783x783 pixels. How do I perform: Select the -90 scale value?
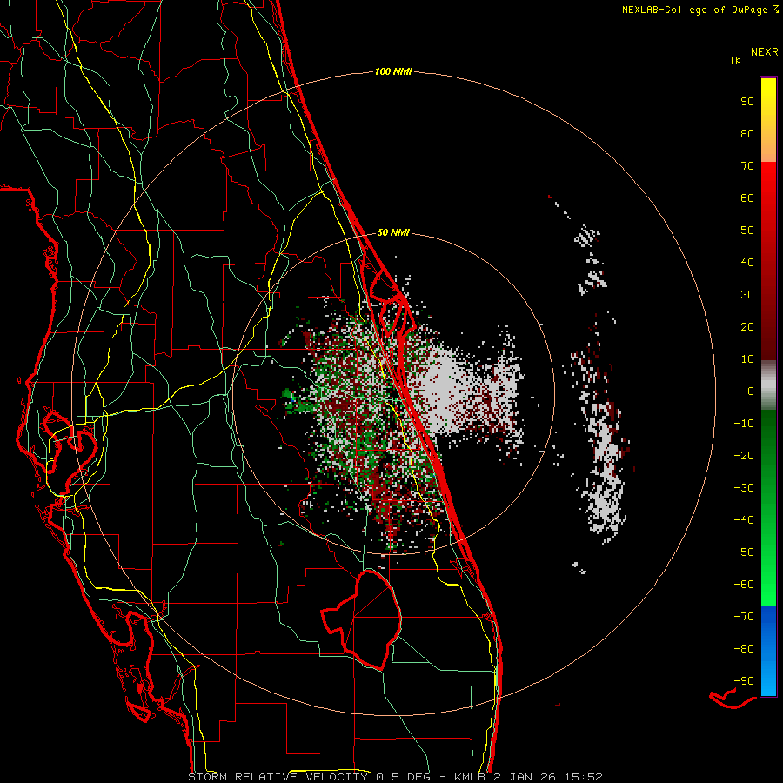744,680
